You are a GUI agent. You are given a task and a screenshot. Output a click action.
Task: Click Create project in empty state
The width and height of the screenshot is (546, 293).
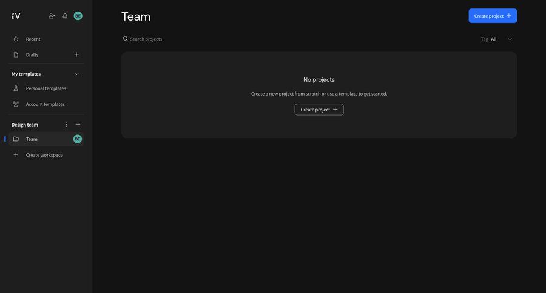pos(319,110)
